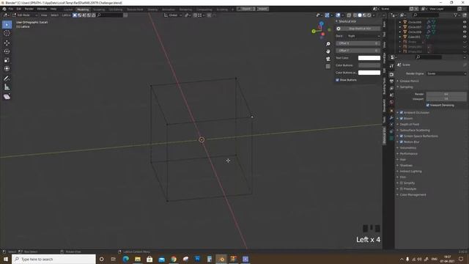Open the Lattice menu in viewport header
This screenshot has width=469, height=264.
click(66, 15)
